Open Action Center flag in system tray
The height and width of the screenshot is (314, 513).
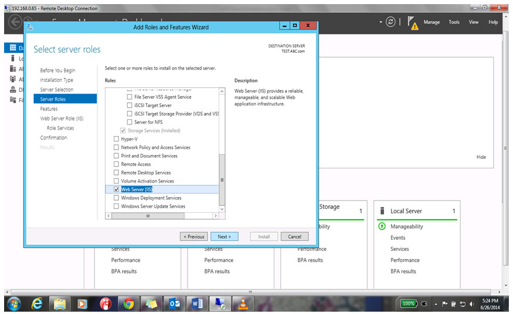pyautogui.click(x=444, y=304)
